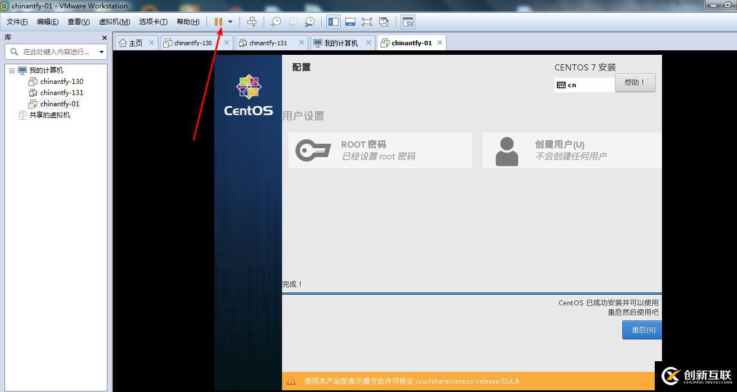This screenshot has height=392, width=737.
Task: Send Ctrl+Alt+Del to the guest
Action: [x=252, y=22]
